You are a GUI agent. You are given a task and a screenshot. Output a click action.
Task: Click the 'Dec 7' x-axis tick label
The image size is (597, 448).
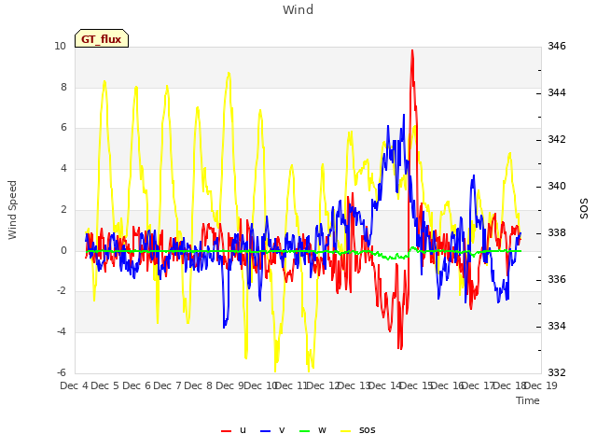pos(167,385)
